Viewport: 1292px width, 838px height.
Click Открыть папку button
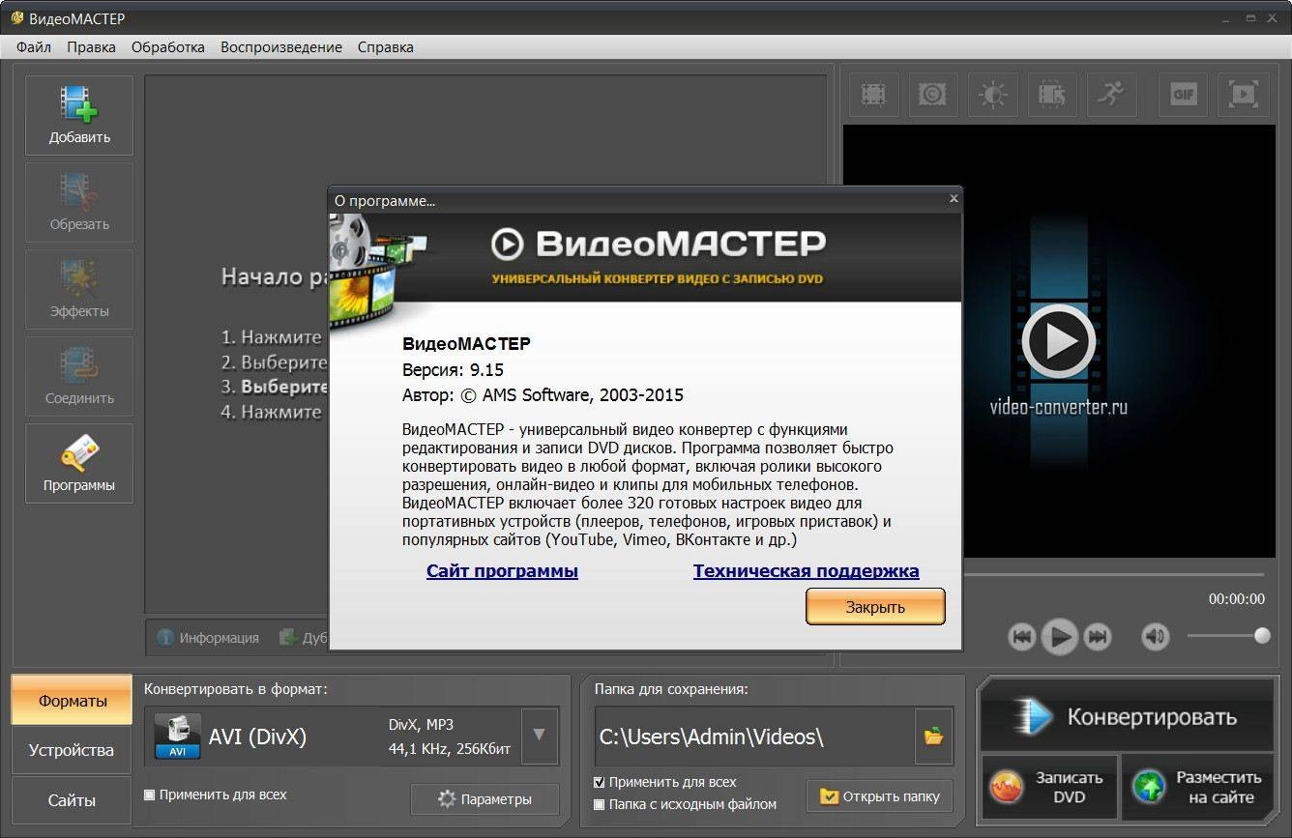879,796
